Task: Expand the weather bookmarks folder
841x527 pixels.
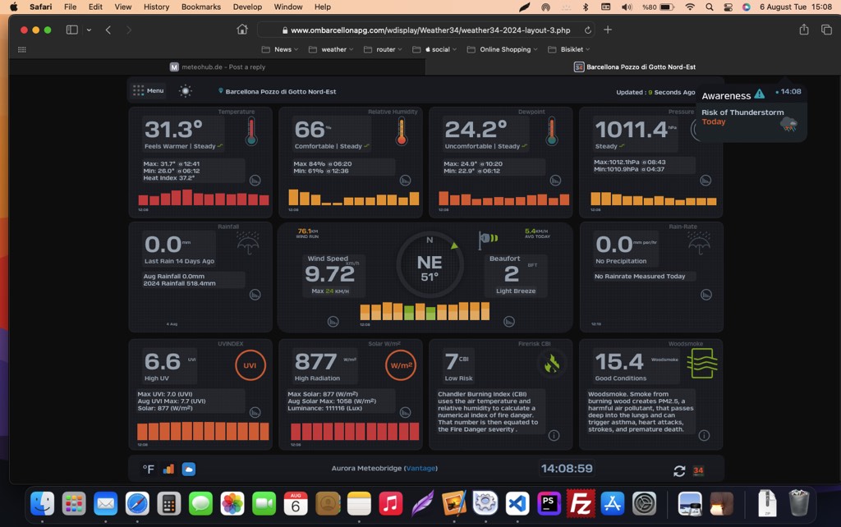Action: 333,49
